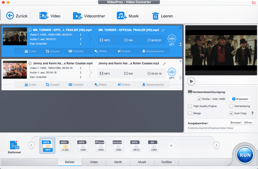Select the Android H264 format preset

(118, 146)
